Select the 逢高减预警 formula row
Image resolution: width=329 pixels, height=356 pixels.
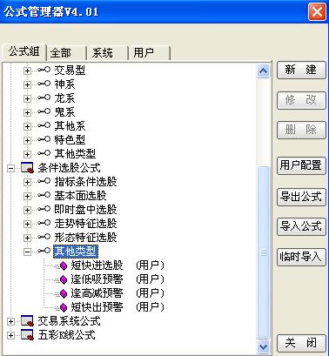click(x=117, y=293)
